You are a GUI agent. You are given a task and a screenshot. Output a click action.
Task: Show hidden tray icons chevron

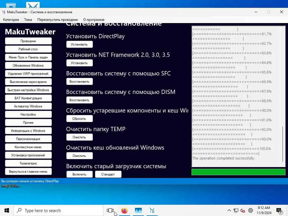pos(229,210)
